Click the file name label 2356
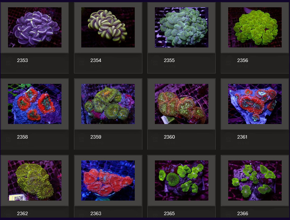The width and height of the screenshot is (290, 220). [243, 60]
